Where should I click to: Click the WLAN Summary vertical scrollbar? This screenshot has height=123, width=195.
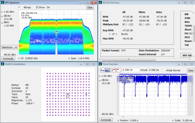193,33
